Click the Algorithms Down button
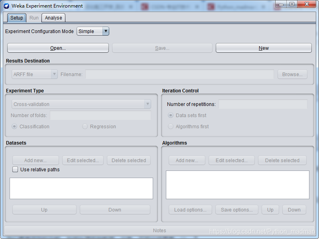 (294, 210)
